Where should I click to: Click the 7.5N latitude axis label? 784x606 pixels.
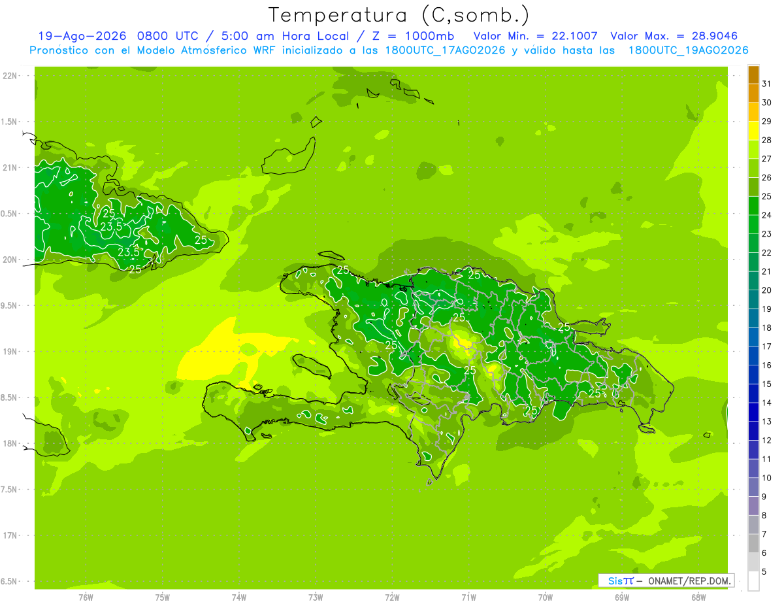(9, 490)
